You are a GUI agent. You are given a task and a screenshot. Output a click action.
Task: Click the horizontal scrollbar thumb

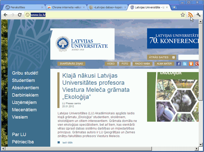[79, 148]
